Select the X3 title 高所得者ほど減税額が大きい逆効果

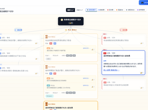[59, 108]
